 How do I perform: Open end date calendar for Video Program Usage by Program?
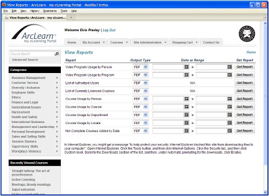coord(230,75)
